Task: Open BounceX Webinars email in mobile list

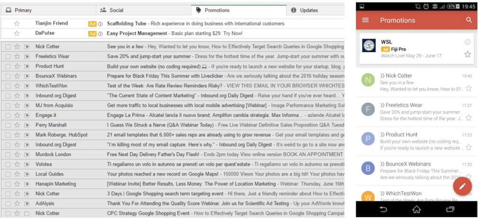Action: point(416,171)
